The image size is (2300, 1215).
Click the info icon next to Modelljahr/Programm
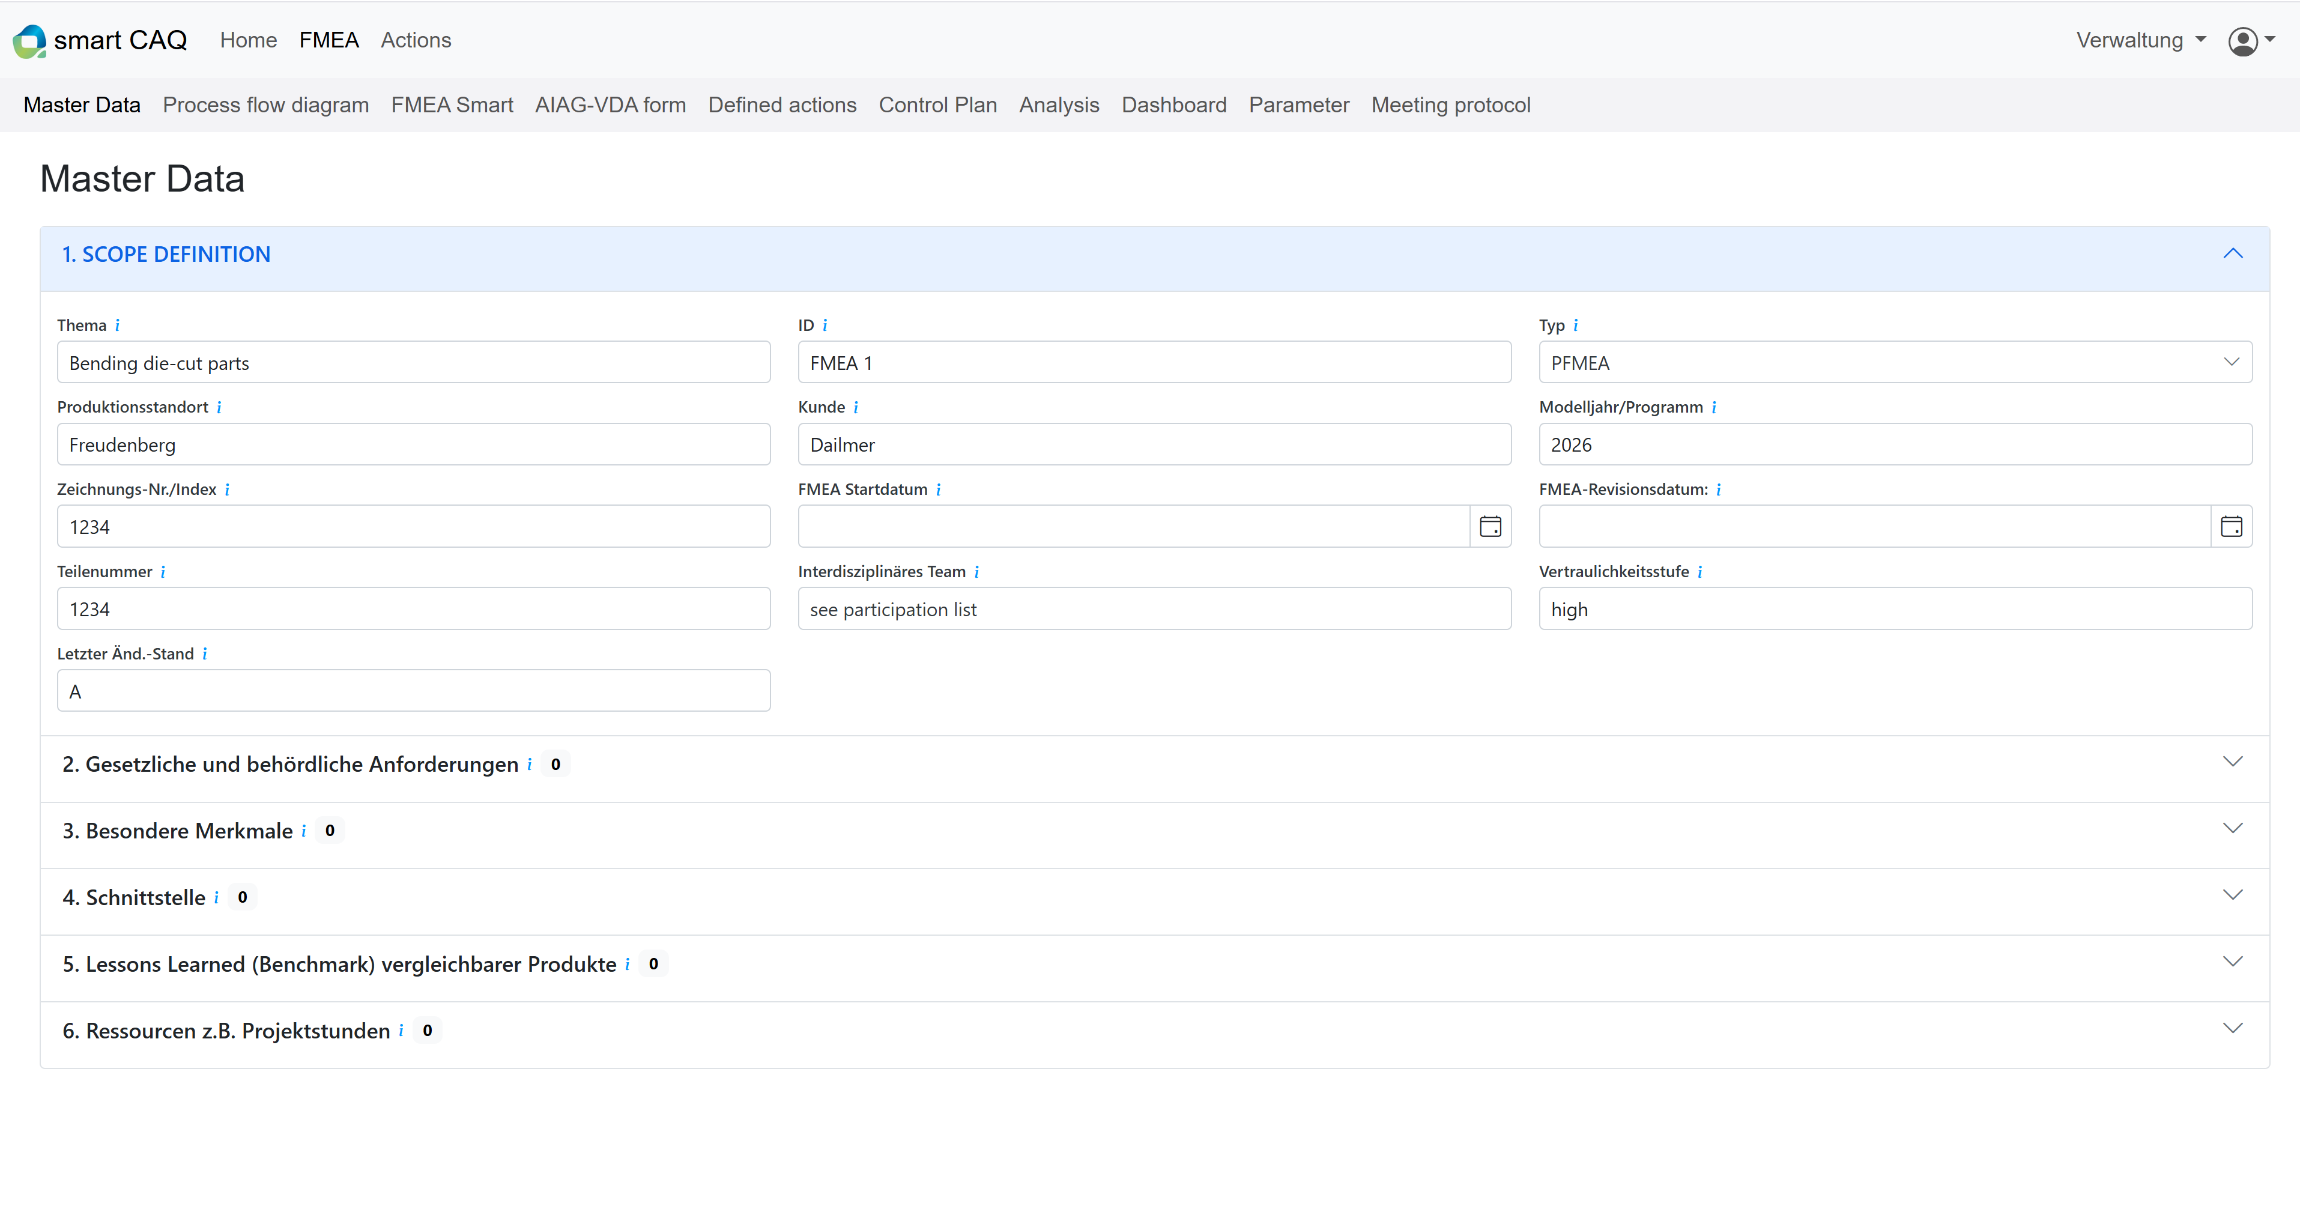[x=1713, y=407]
